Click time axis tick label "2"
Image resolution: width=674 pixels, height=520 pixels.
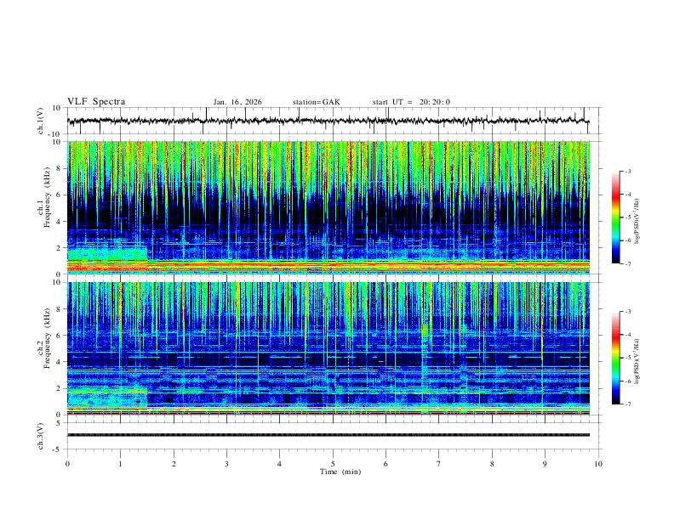tap(174, 464)
